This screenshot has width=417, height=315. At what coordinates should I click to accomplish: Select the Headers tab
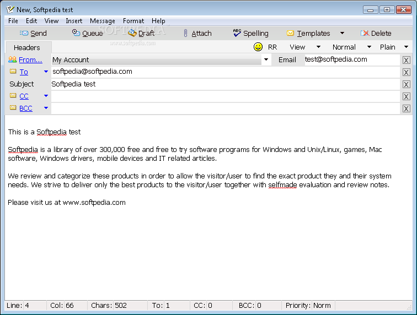point(28,47)
